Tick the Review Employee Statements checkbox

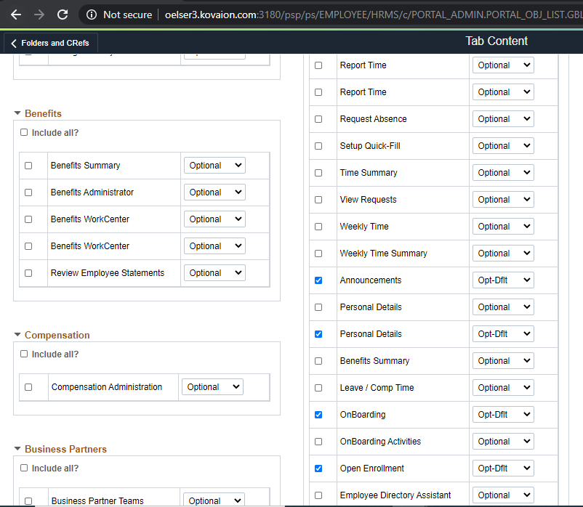click(28, 273)
